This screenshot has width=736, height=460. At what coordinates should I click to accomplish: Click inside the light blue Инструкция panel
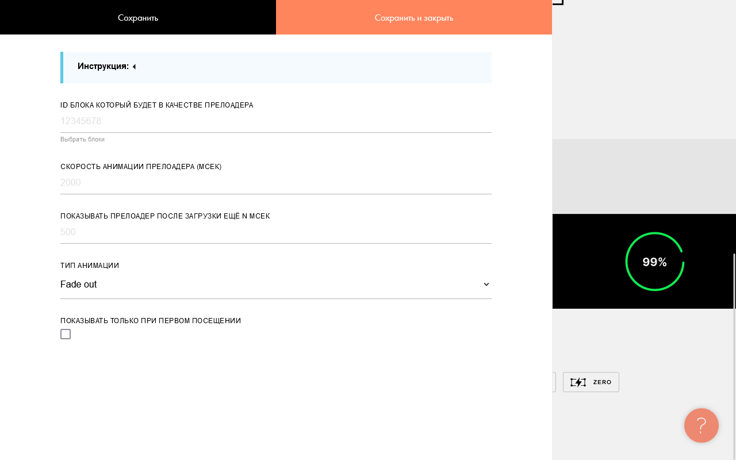(x=276, y=67)
